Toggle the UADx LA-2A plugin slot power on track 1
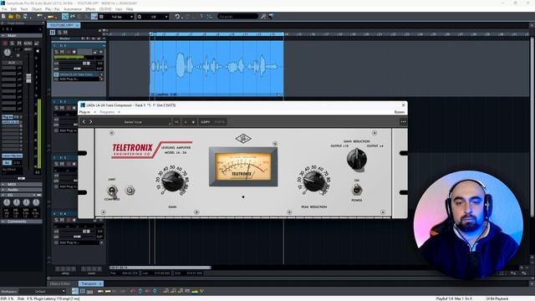 (56, 74)
